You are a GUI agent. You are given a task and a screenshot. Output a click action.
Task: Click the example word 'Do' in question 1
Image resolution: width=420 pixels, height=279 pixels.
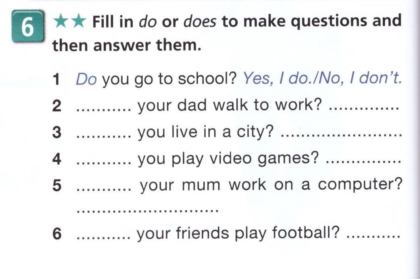pos(86,80)
